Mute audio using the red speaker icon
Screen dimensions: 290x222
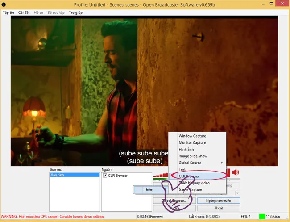click(x=235, y=172)
